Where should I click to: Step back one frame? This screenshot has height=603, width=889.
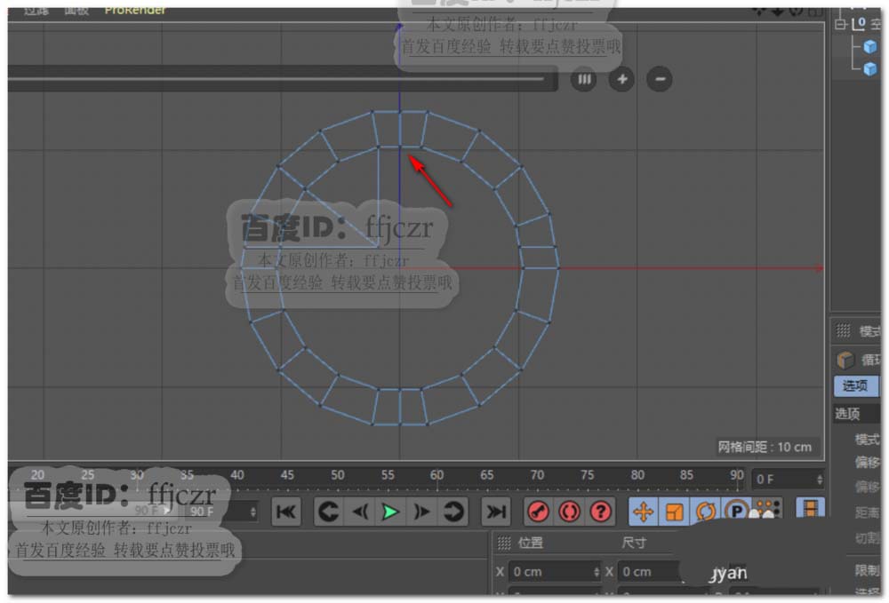[x=360, y=512]
